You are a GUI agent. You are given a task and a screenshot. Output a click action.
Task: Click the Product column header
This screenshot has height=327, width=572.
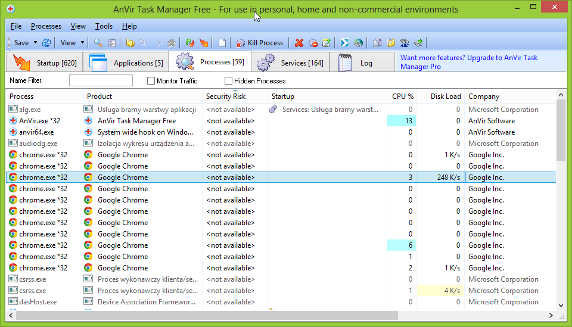(x=142, y=96)
